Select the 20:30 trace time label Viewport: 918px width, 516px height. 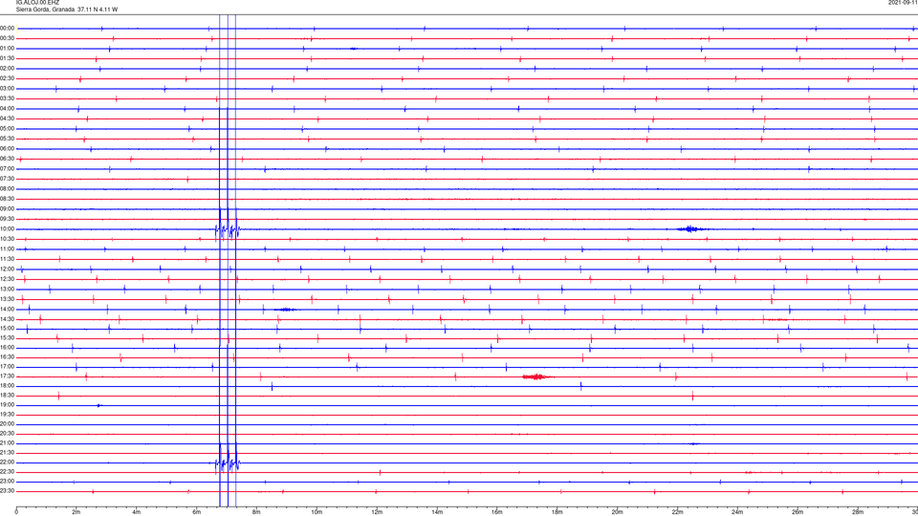[x=7, y=434]
